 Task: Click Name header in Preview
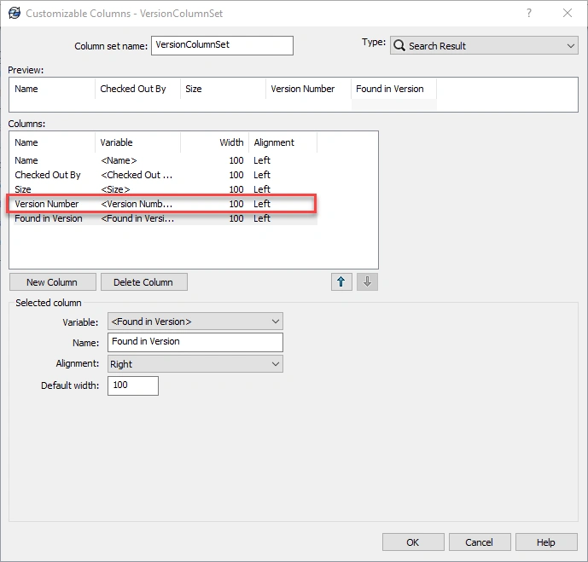(52, 89)
